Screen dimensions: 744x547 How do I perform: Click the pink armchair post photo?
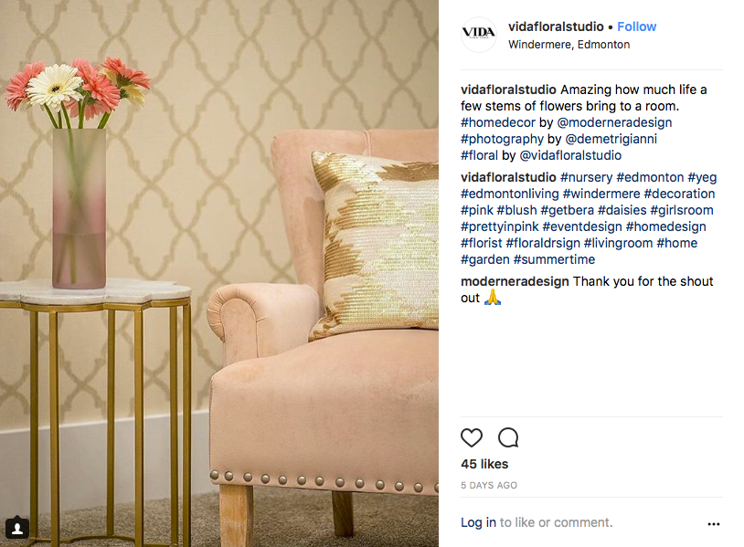(219, 274)
